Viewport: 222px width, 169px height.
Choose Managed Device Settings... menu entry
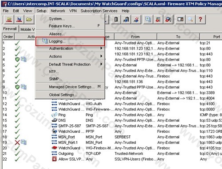tap(70, 87)
